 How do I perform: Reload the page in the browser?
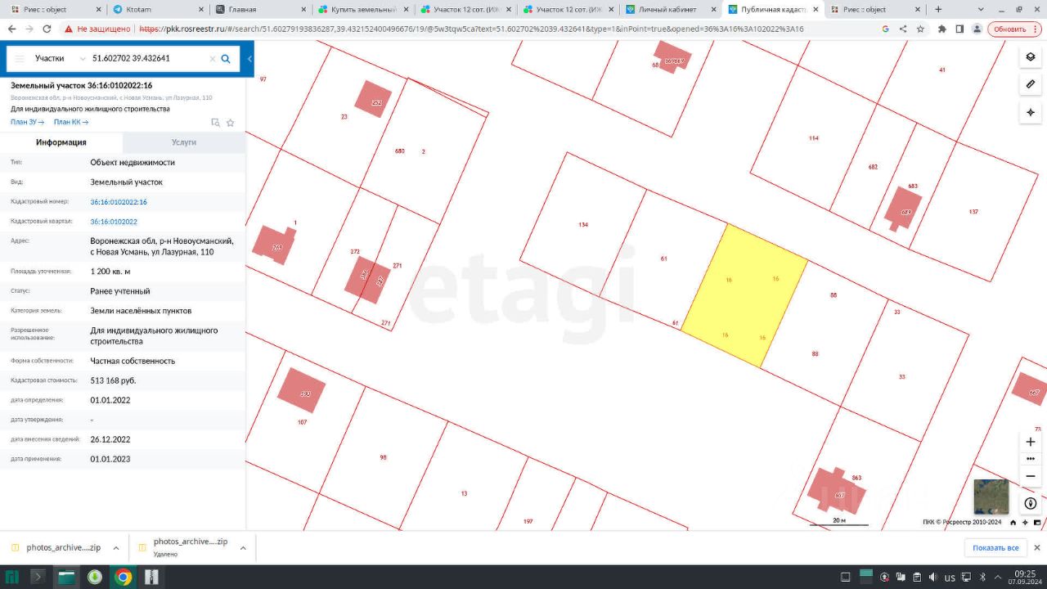point(47,29)
